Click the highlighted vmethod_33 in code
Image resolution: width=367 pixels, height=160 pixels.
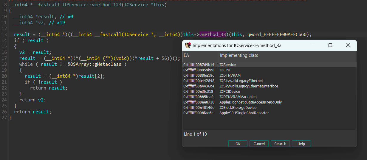coord(212,34)
